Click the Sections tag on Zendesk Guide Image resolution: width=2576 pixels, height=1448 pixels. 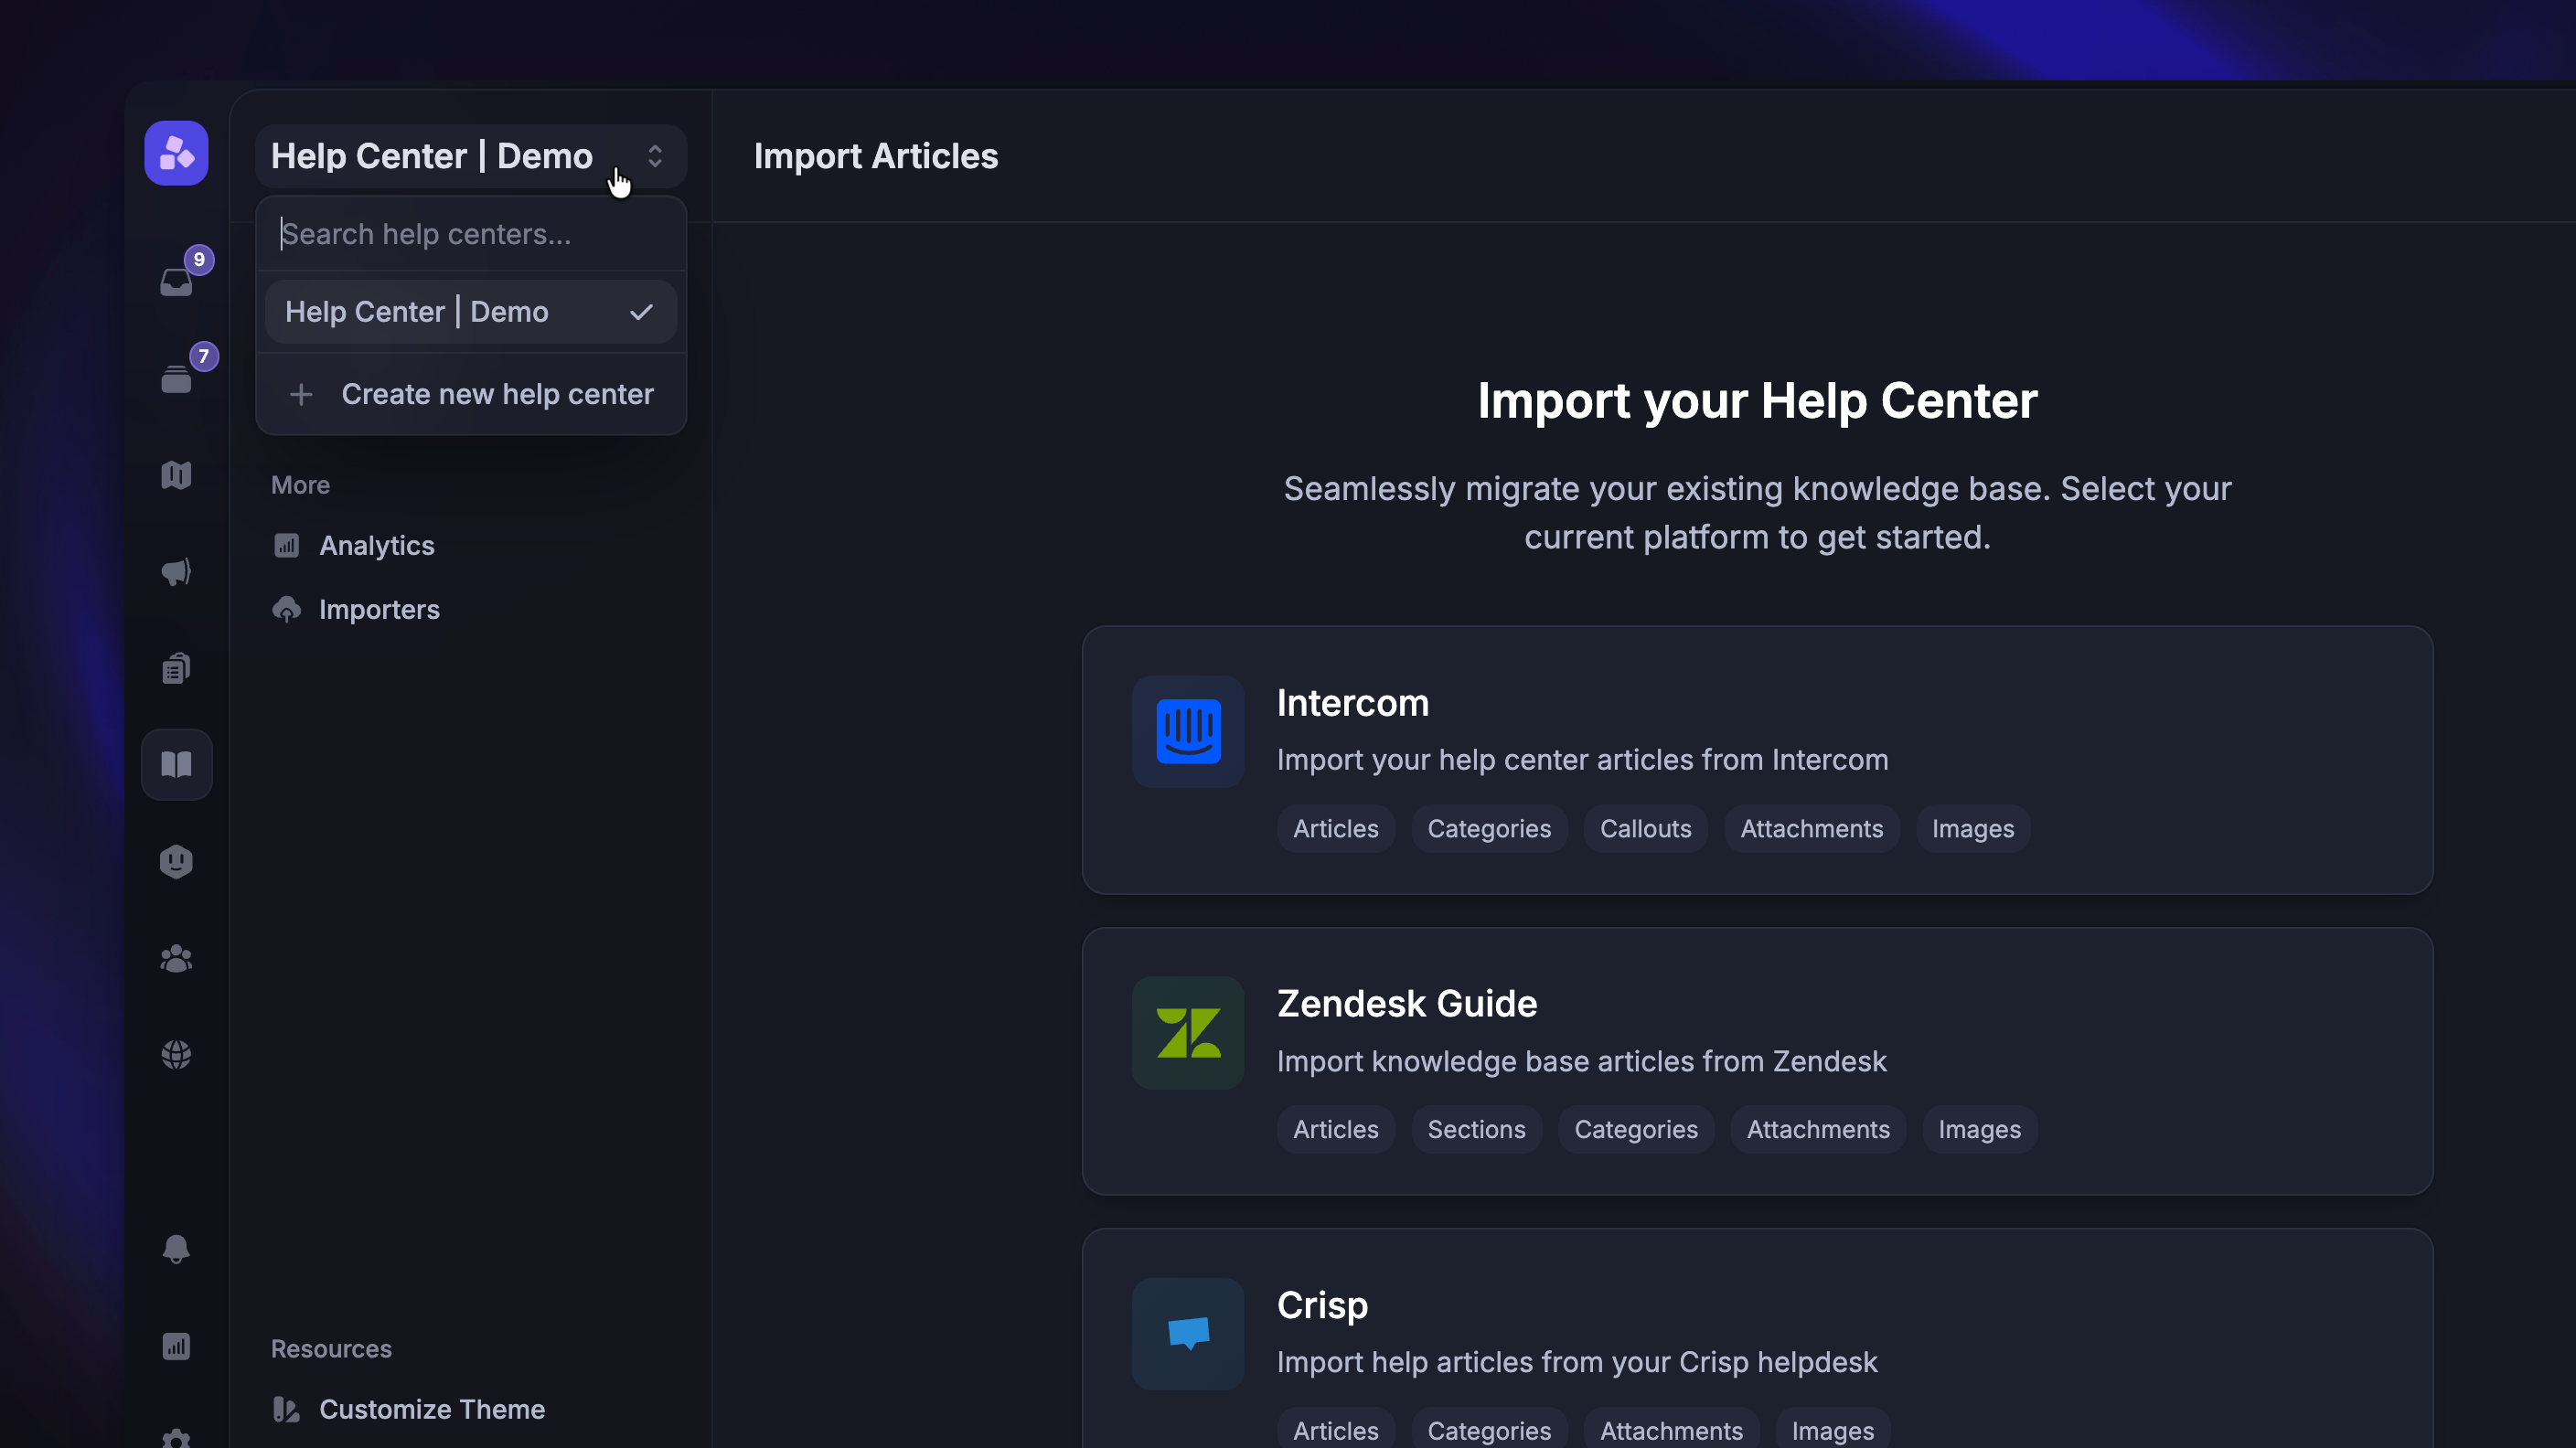[1476, 1130]
